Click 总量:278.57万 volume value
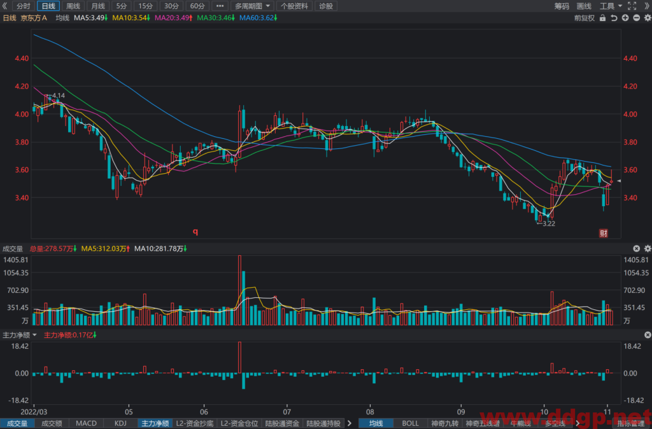The image size is (652, 429). 53,249
